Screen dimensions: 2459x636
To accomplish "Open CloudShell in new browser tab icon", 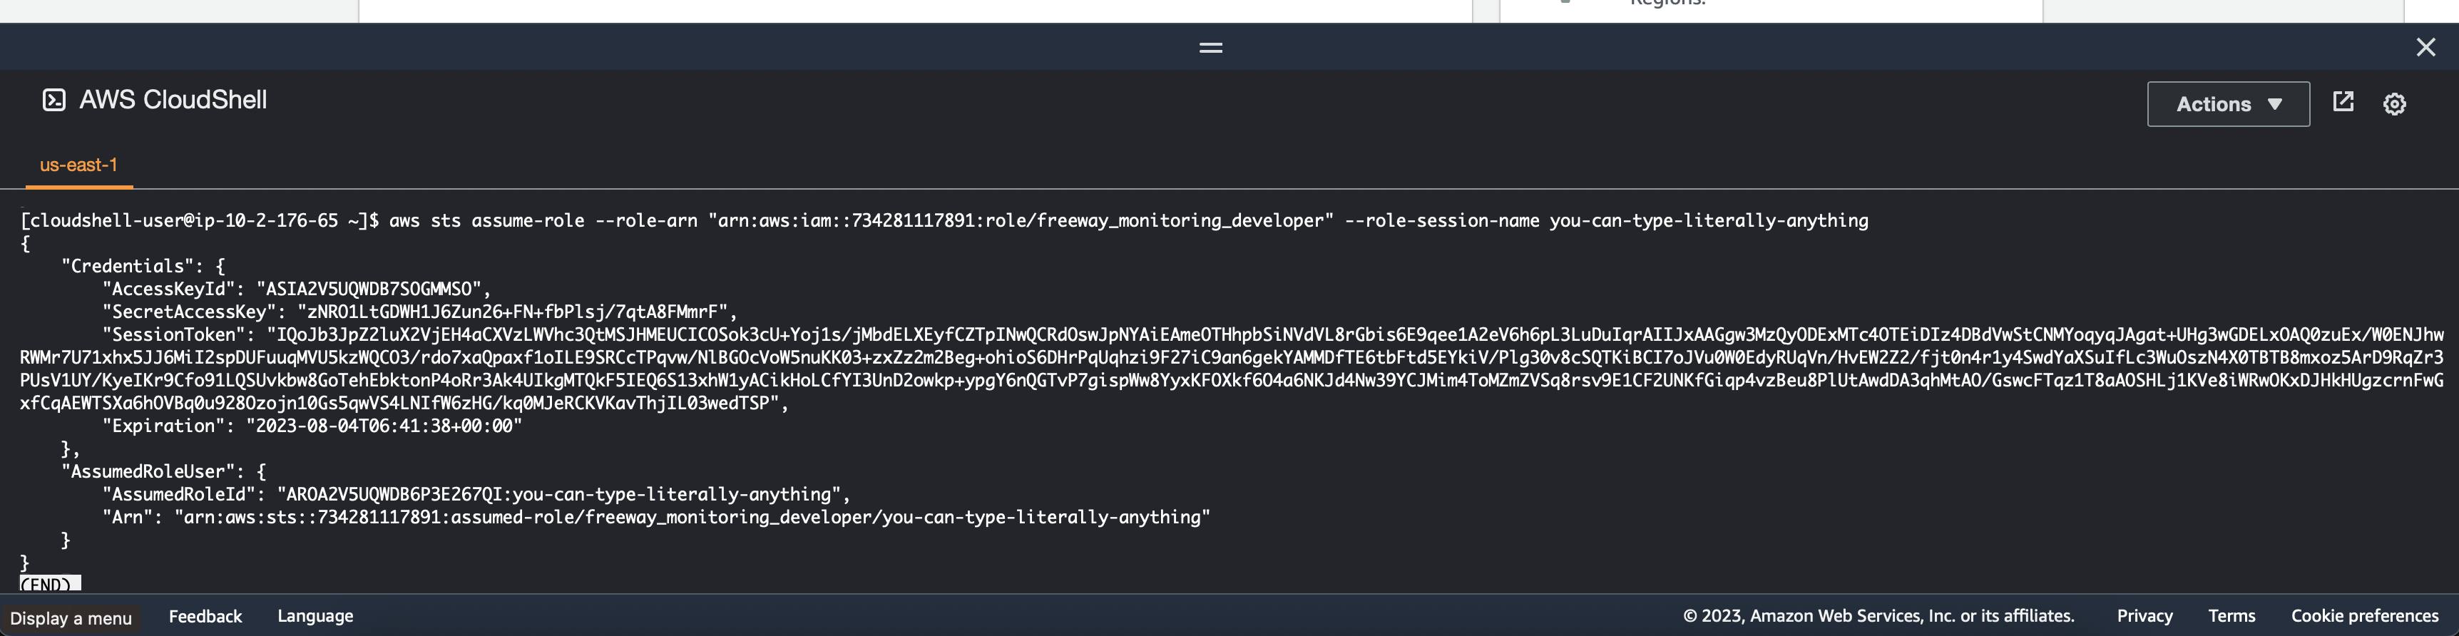I will (2343, 102).
